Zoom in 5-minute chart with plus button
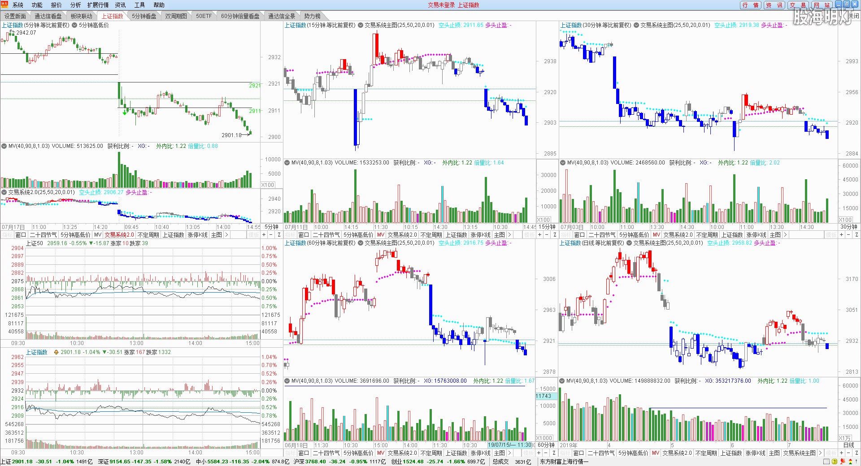Image resolution: width=861 pixels, height=466 pixels. tap(264, 235)
